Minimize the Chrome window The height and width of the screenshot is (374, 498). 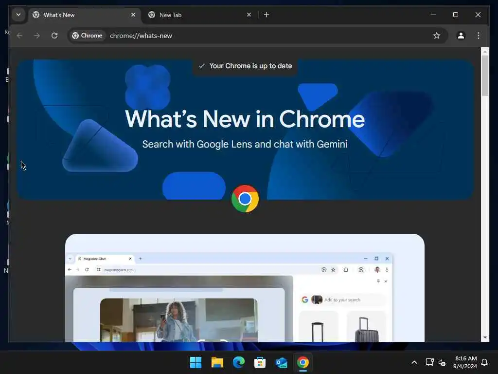click(433, 15)
